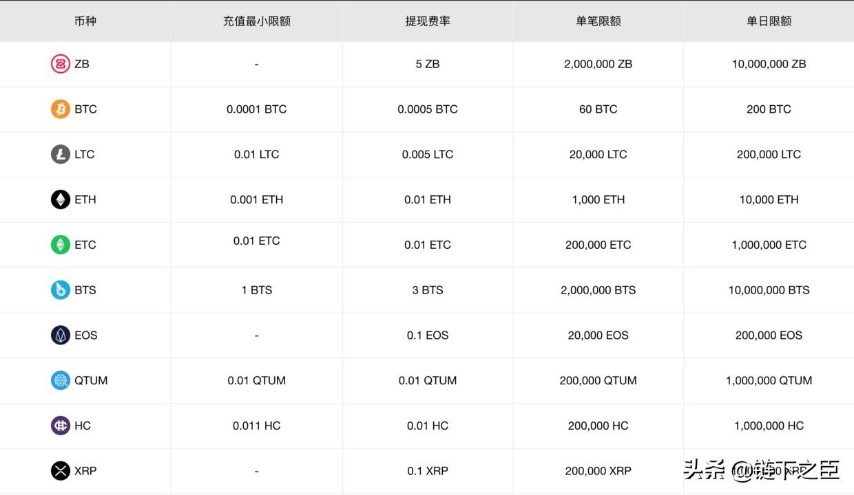
Task: Click the 币种 column header
Action: tap(85, 21)
